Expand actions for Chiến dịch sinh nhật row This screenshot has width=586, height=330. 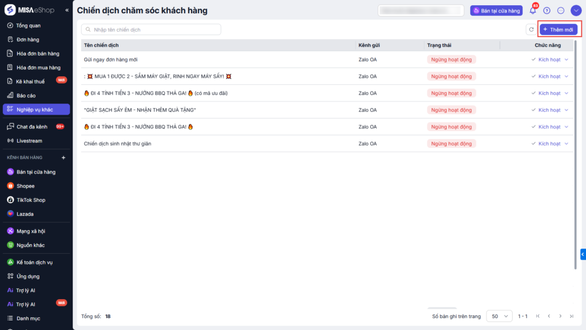[567, 144]
